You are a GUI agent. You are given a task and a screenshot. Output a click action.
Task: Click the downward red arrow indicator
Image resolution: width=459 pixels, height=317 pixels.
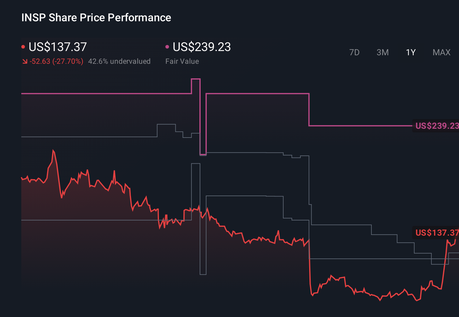coord(25,61)
